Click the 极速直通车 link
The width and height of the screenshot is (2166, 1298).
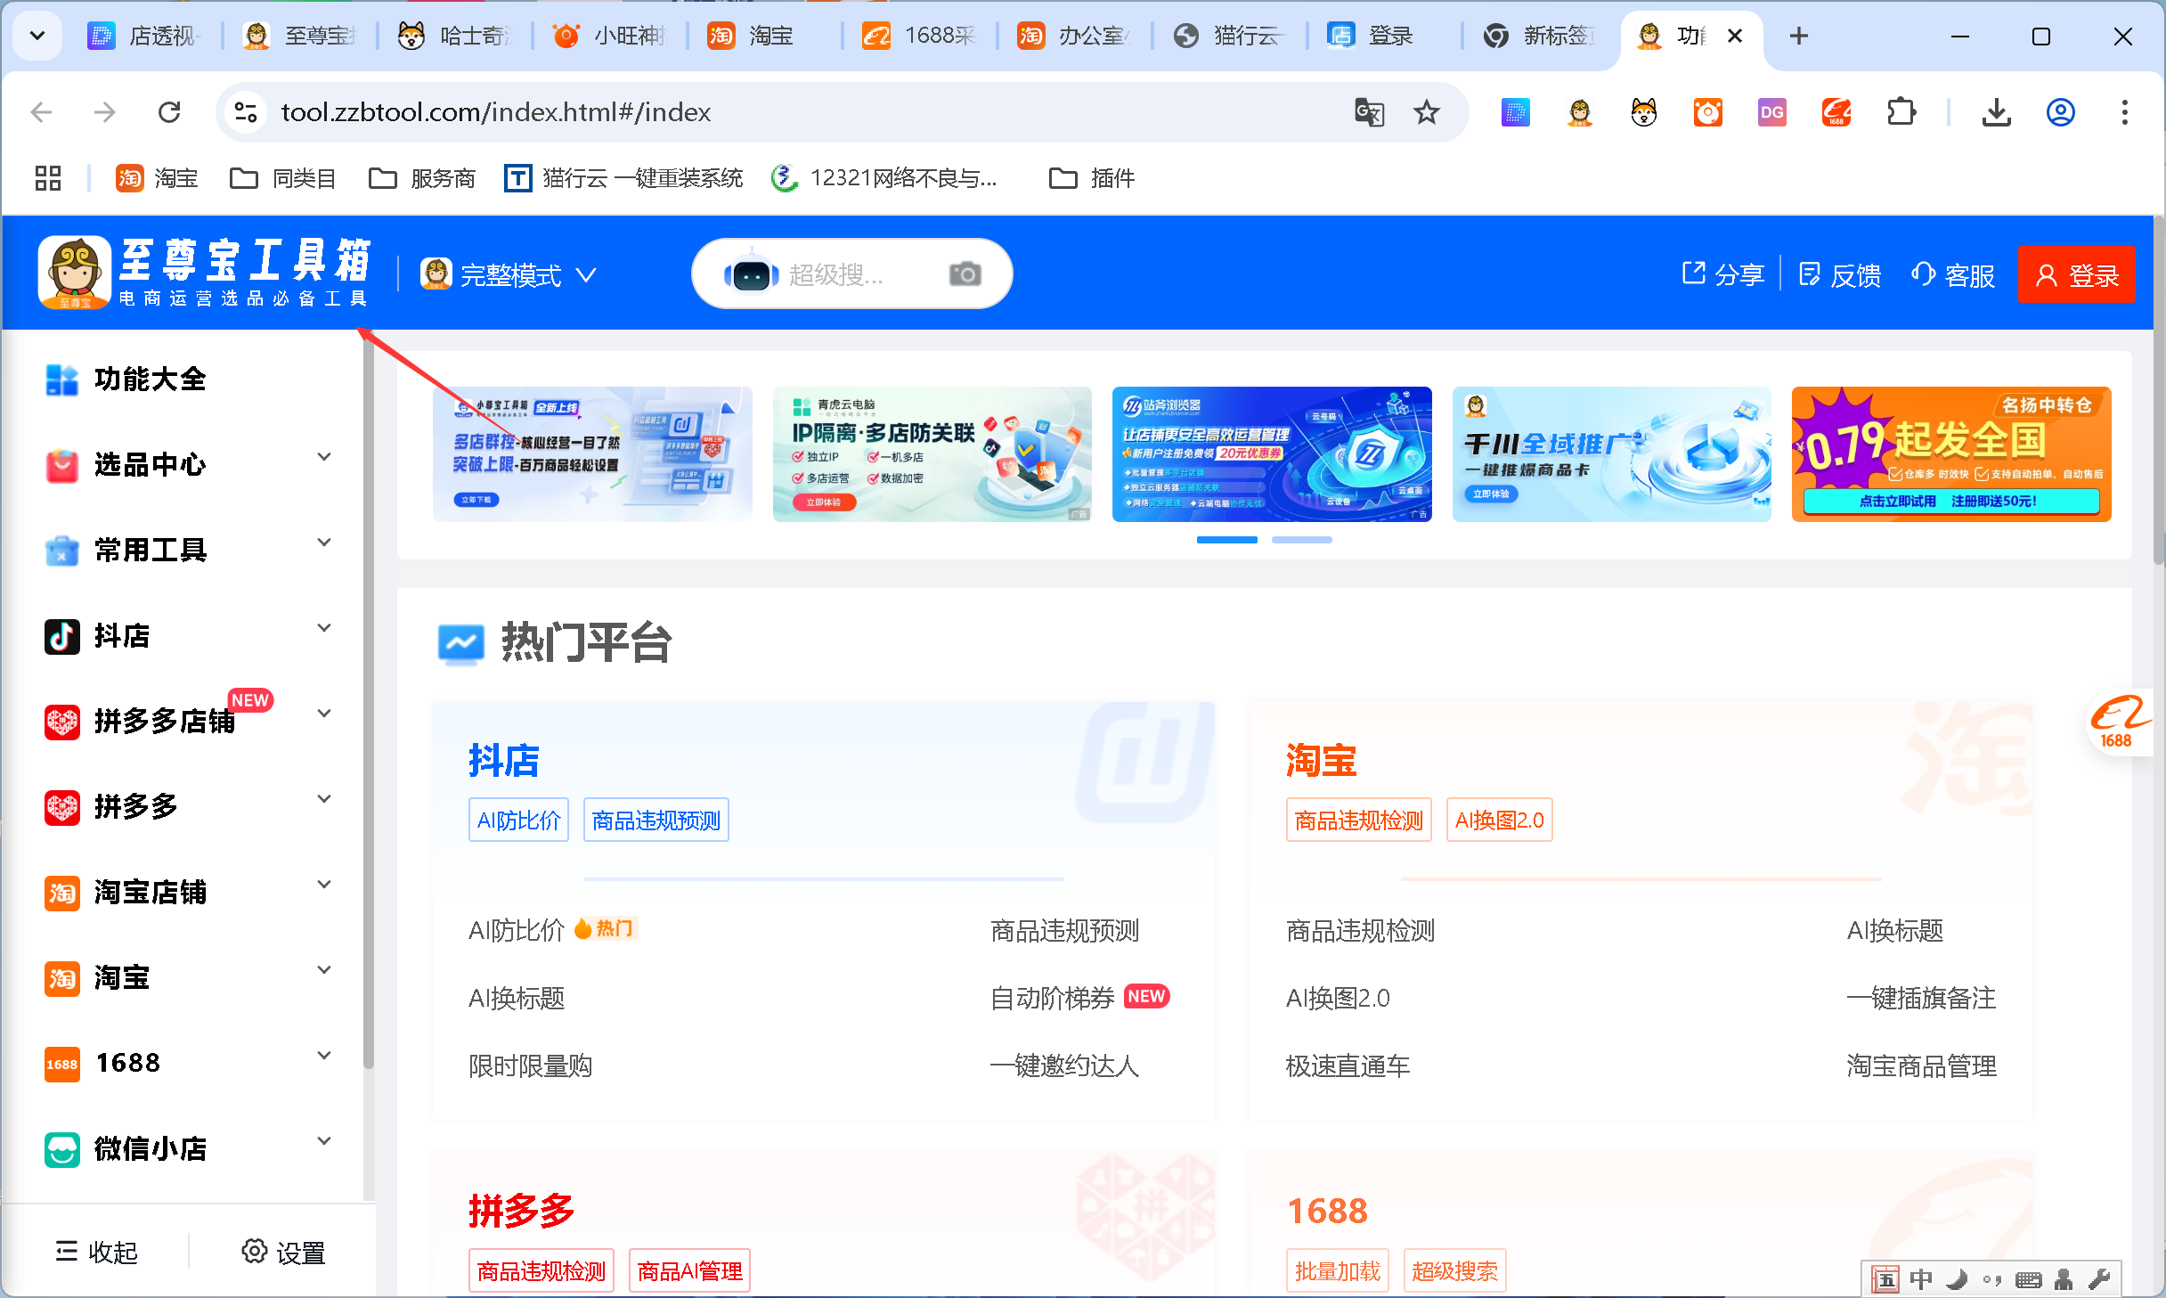[x=1348, y=1065]
